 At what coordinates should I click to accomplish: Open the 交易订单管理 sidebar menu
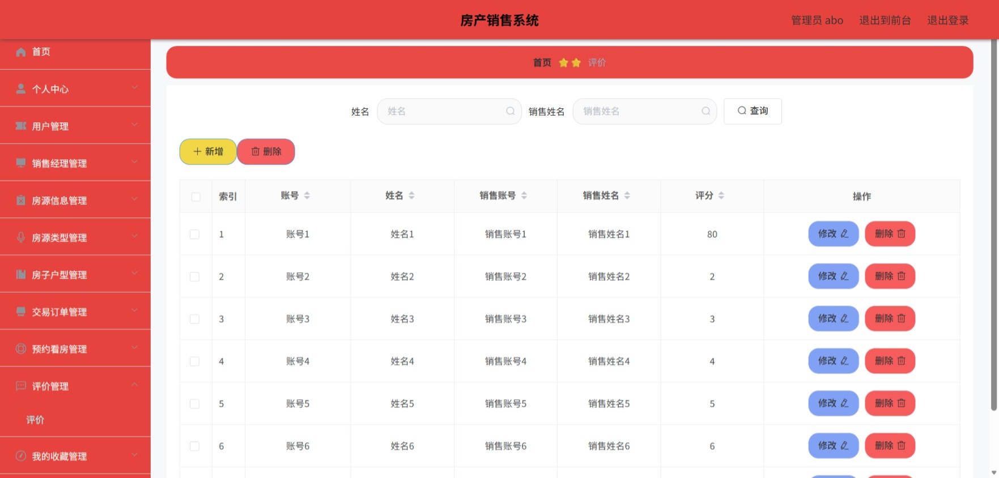(75, 311)
